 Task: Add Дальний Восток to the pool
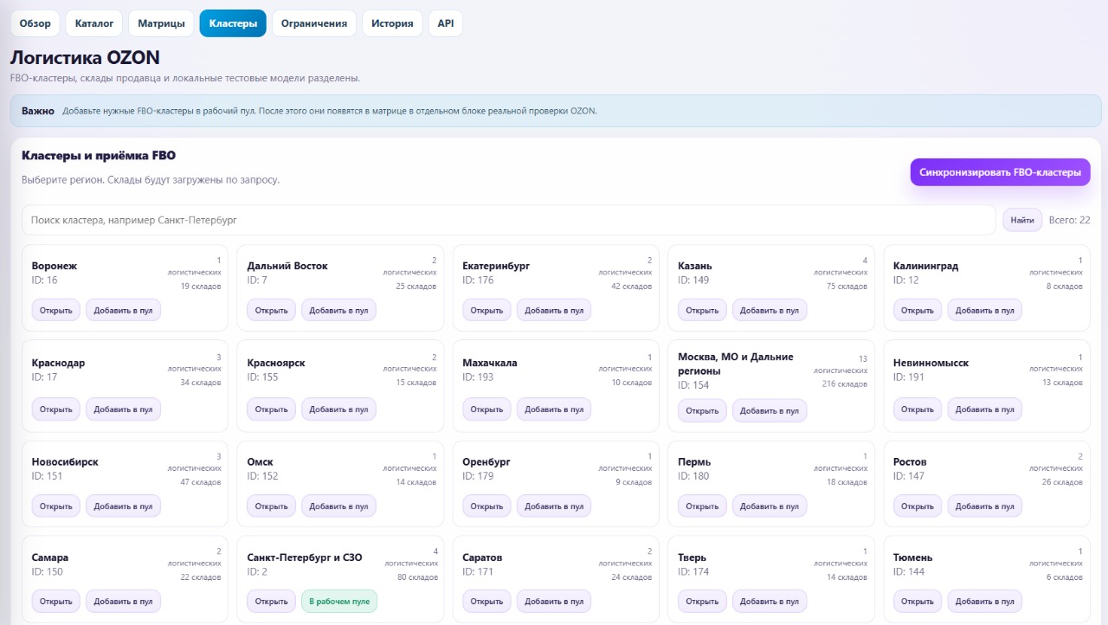338,310
